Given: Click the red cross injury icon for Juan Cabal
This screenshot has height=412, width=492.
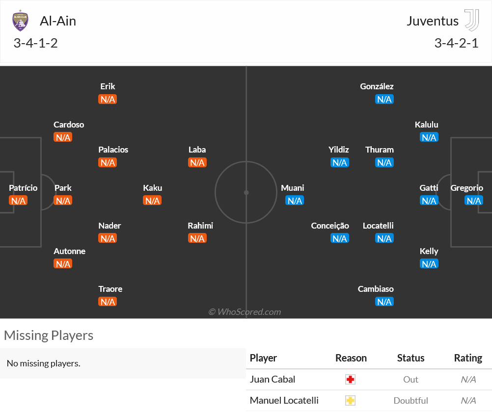Looking at the screenshot, I should [x=350, y=380].
